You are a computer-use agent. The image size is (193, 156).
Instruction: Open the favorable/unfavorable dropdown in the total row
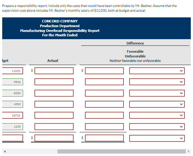tap(157, 138)
